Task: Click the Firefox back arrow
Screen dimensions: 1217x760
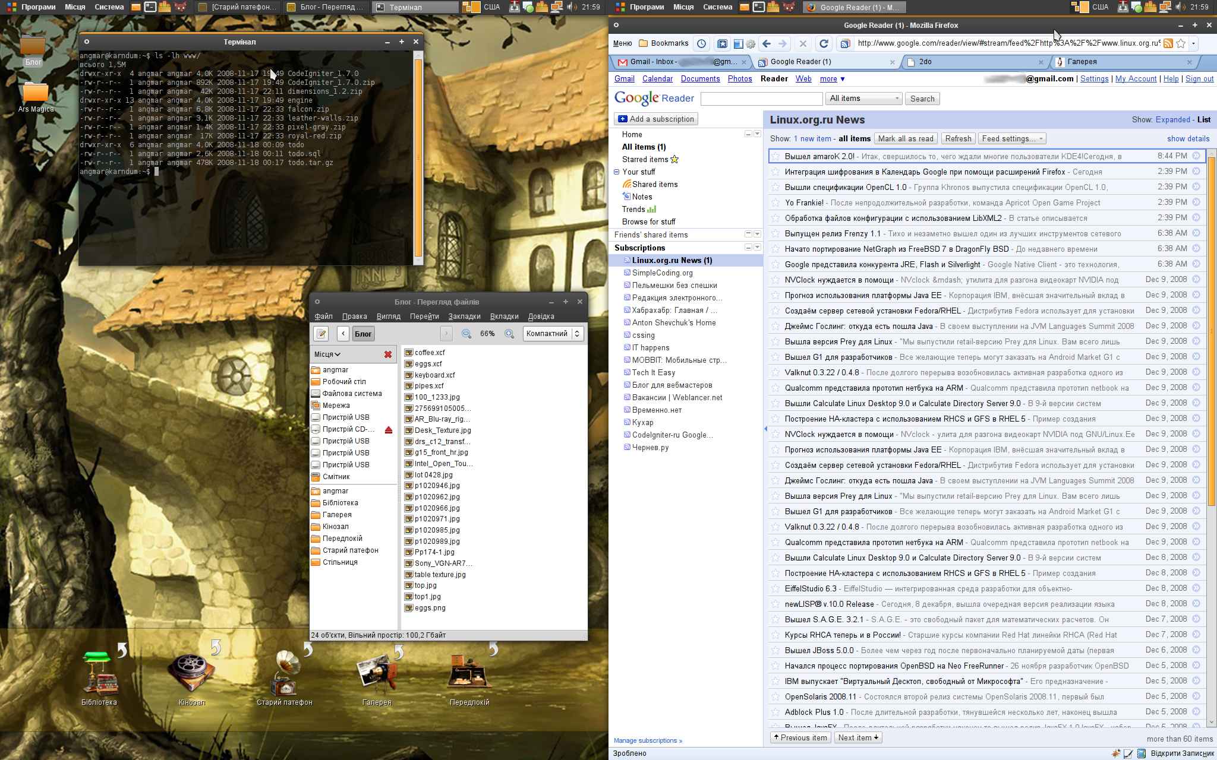Action: [x=767, y=43]
